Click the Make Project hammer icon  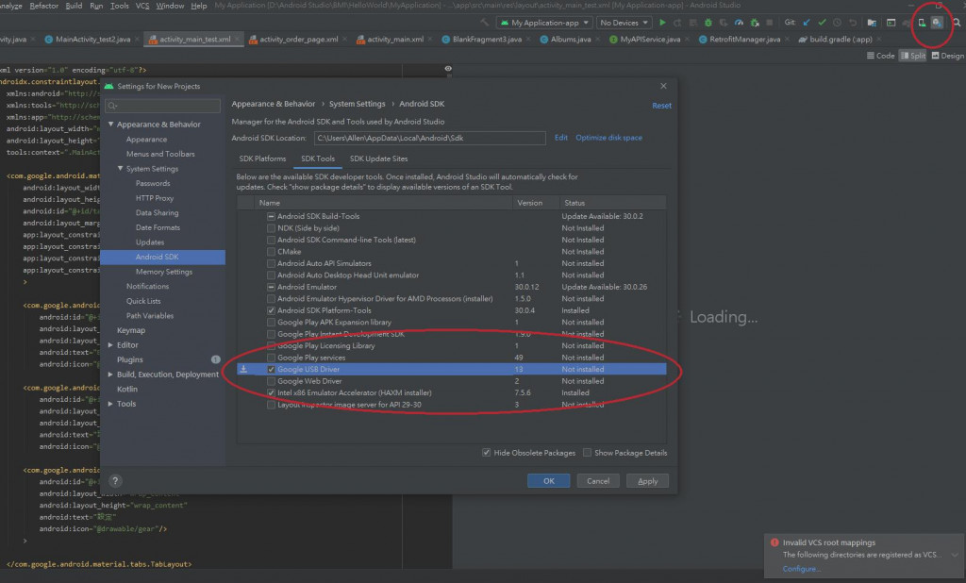coord(485,23)
